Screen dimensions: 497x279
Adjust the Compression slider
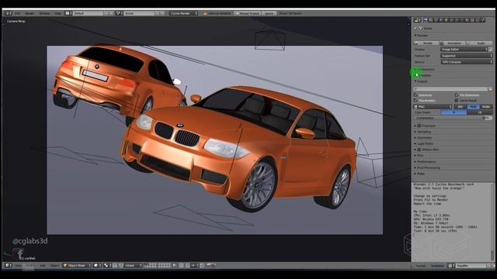tap(453, 118)
